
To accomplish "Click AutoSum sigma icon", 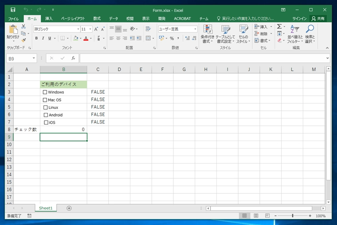I will point(279,27).
